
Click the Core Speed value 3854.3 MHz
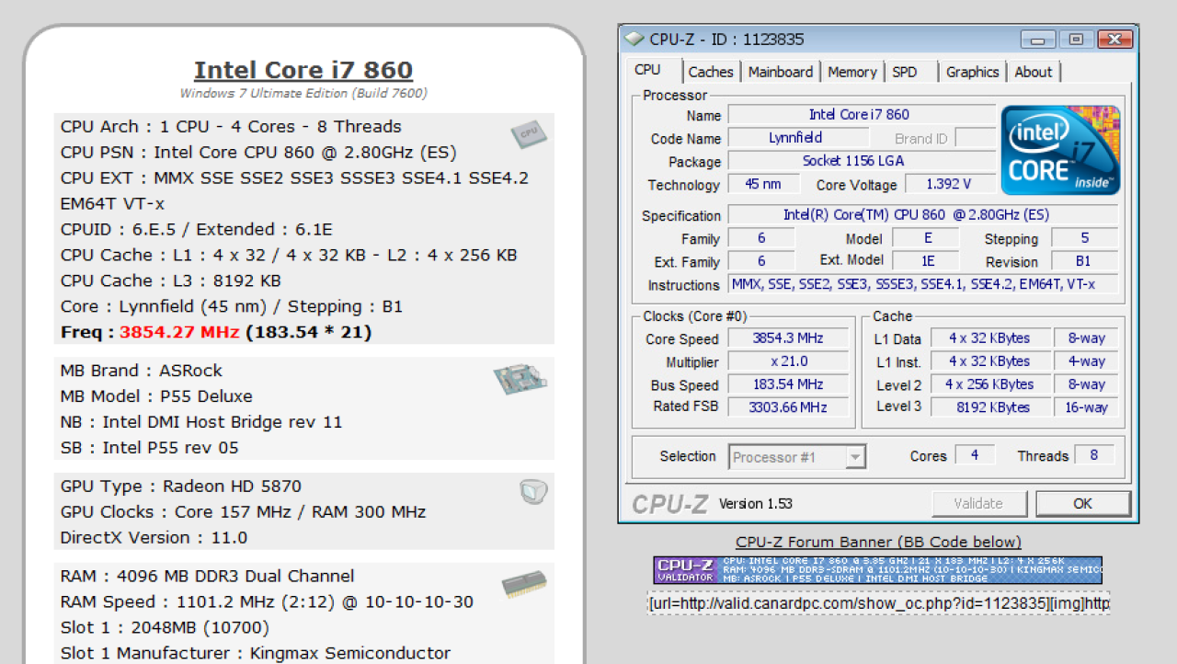pos(788,338)
